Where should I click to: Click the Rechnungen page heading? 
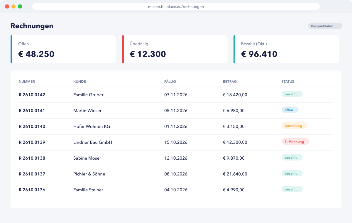32,26
